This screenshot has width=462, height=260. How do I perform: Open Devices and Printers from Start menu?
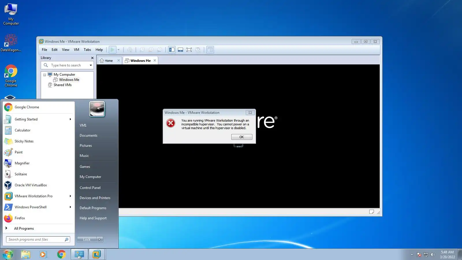(x=95, y=198)
